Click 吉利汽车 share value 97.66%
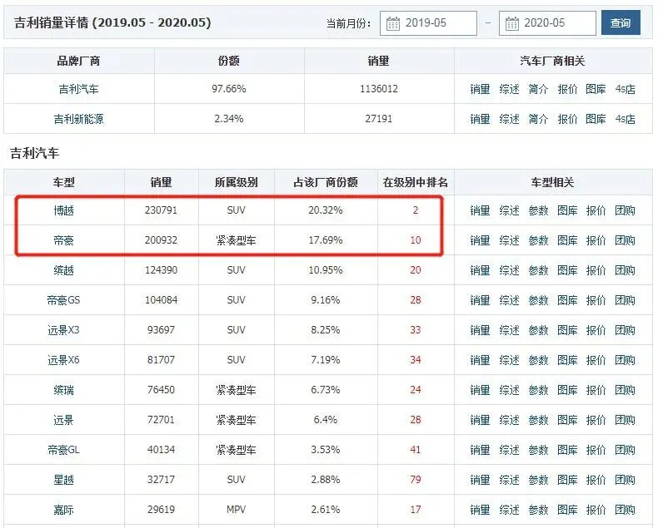 click(x=229, y=89)
